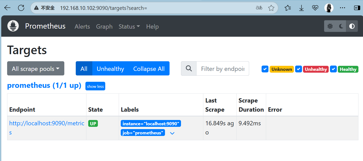
Task: Click the UP state badge
Action: click(93, 123)
